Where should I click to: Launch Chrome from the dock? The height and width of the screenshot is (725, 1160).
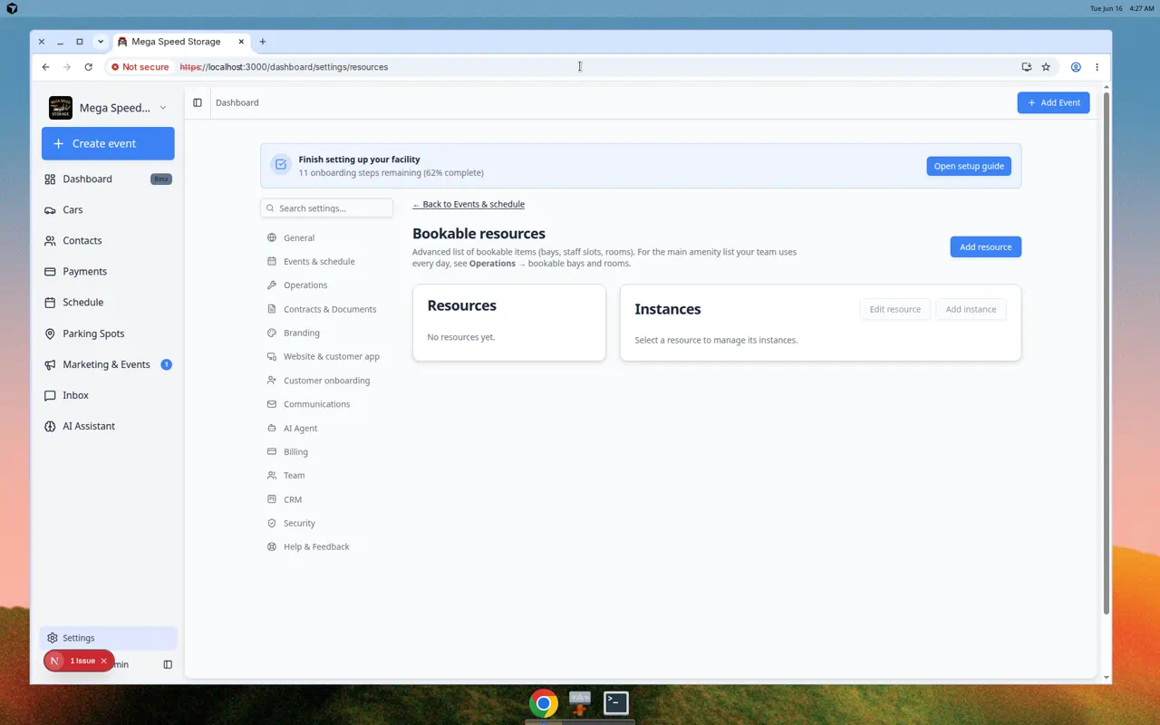click(544, 703)
